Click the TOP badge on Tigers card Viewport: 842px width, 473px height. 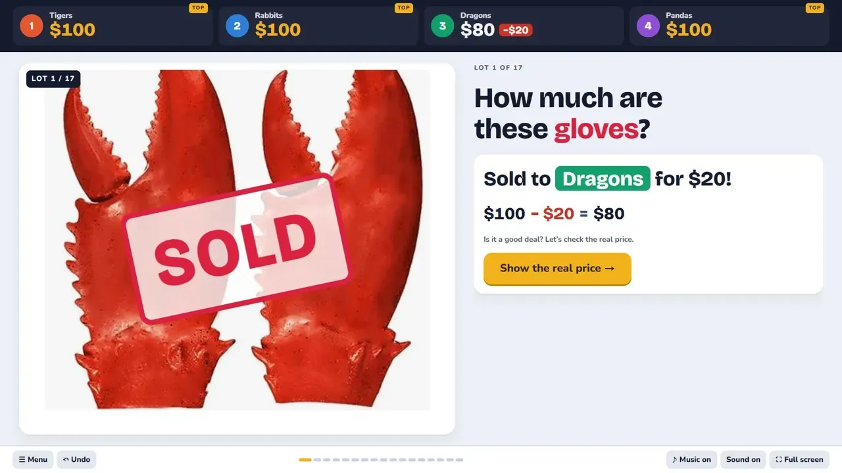click(x=198, y=8)
